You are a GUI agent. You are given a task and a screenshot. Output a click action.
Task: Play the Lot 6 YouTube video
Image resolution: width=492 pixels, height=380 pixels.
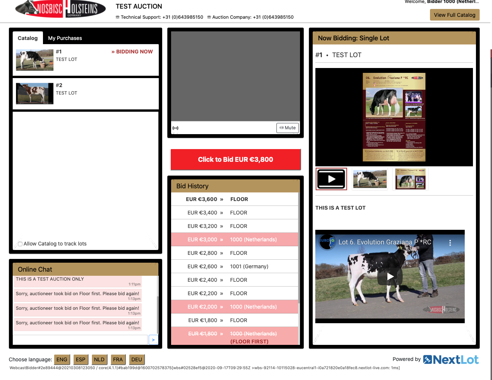pyautogui.click(x=390, y=276)
